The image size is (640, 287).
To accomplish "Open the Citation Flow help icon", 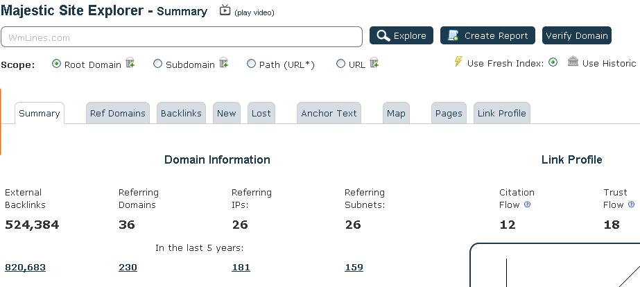I will coord(527,204).
